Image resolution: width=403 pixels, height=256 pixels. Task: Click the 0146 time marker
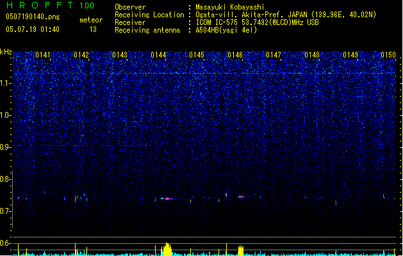pos(235,55)
